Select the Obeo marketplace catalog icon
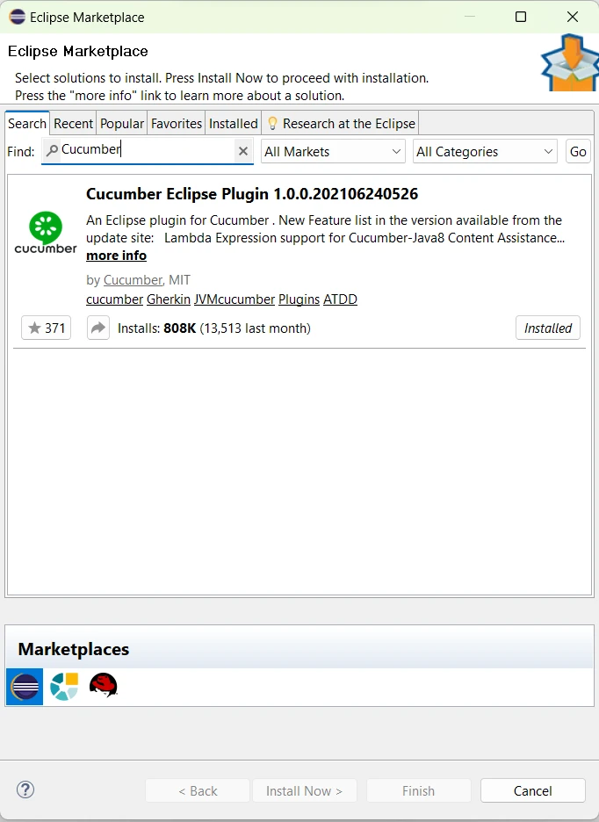This screenshot has height=822, width=599. pos(64,686)
